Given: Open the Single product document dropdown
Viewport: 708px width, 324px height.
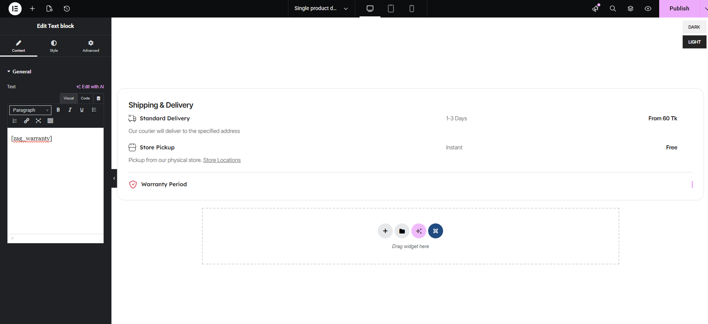Looking at the screenshot, I should 321,9.
